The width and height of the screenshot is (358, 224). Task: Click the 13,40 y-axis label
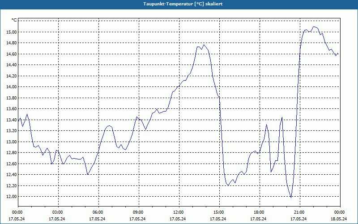pyautogui.click(x=12, y=120)
